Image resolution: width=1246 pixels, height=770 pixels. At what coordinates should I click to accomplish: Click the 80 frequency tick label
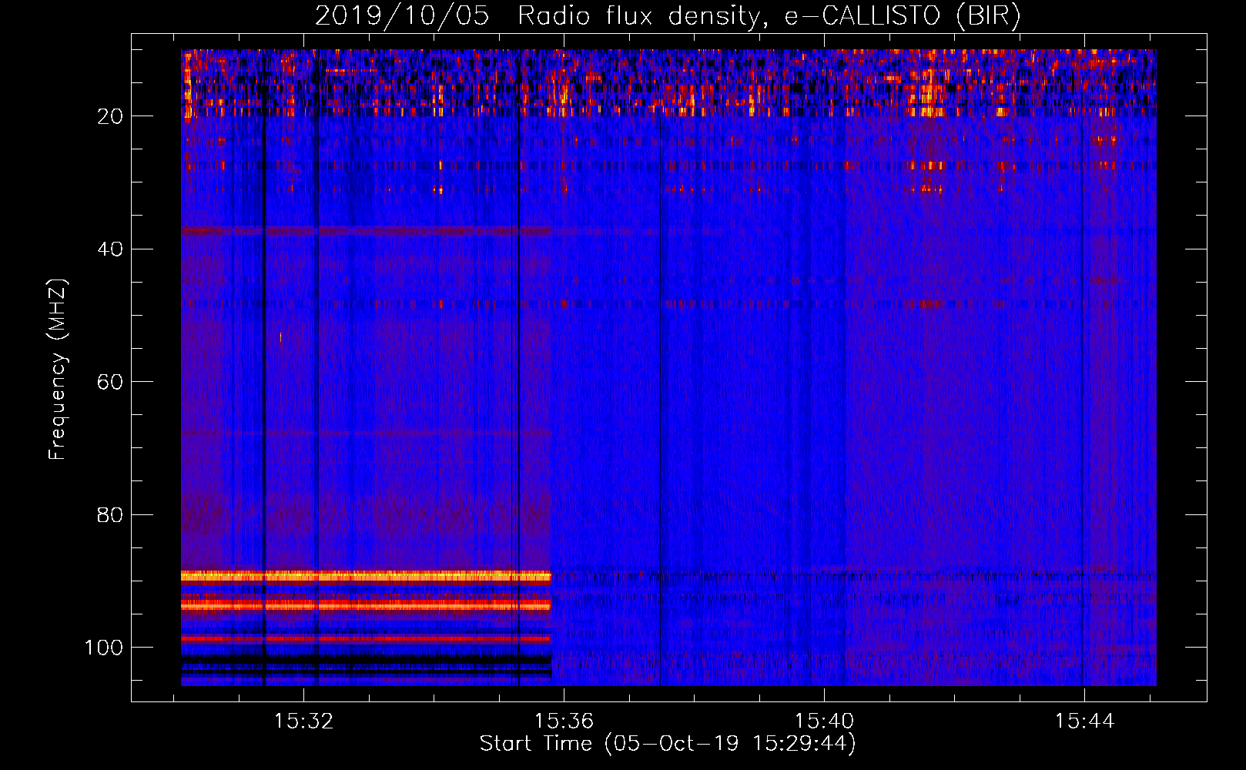click(110, 514)
